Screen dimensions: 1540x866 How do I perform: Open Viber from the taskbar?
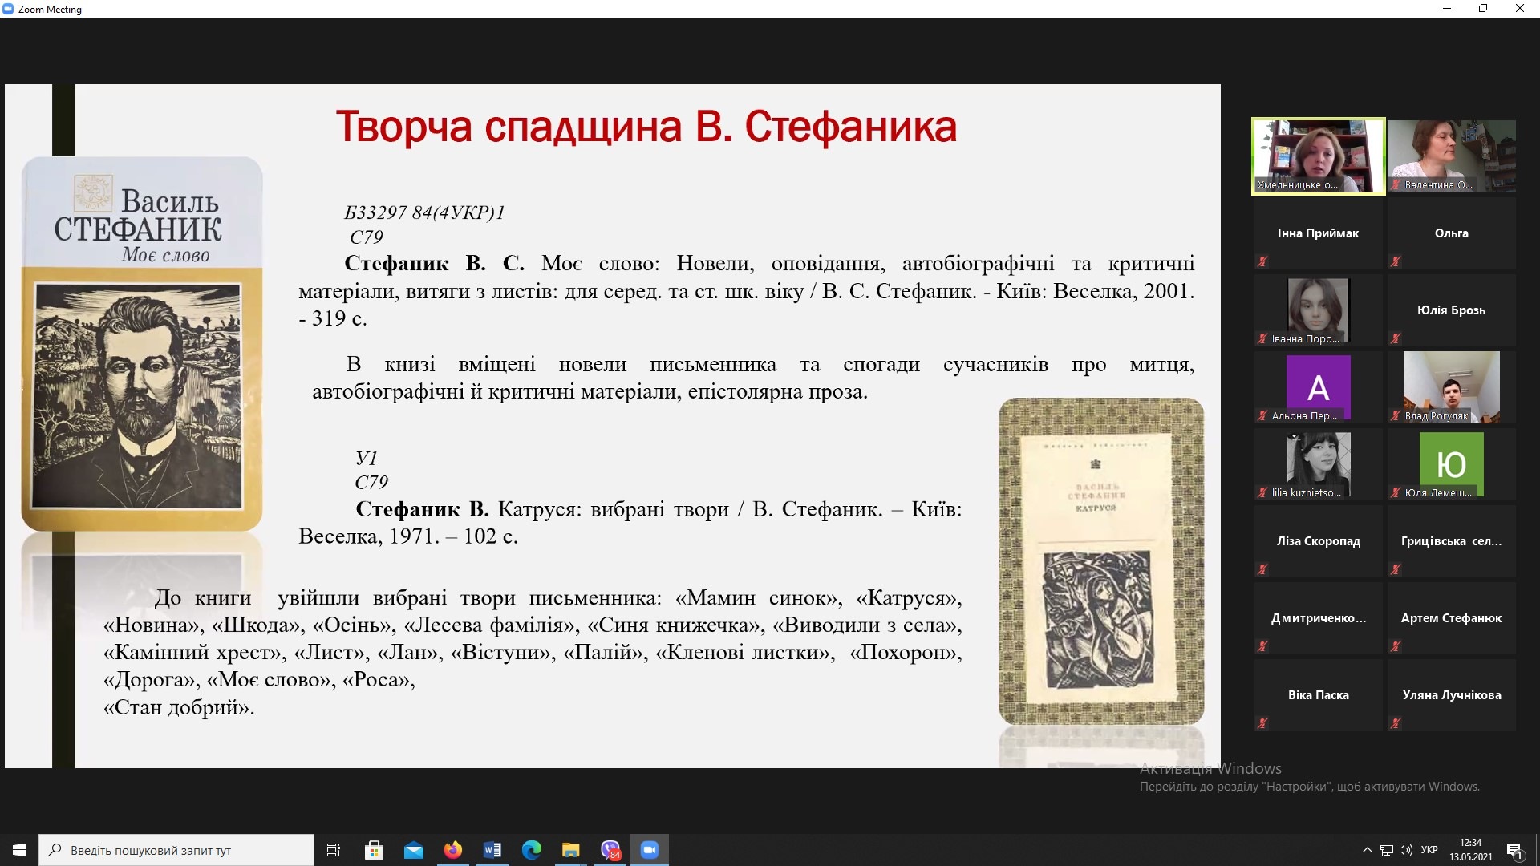[x=610, y=850]
